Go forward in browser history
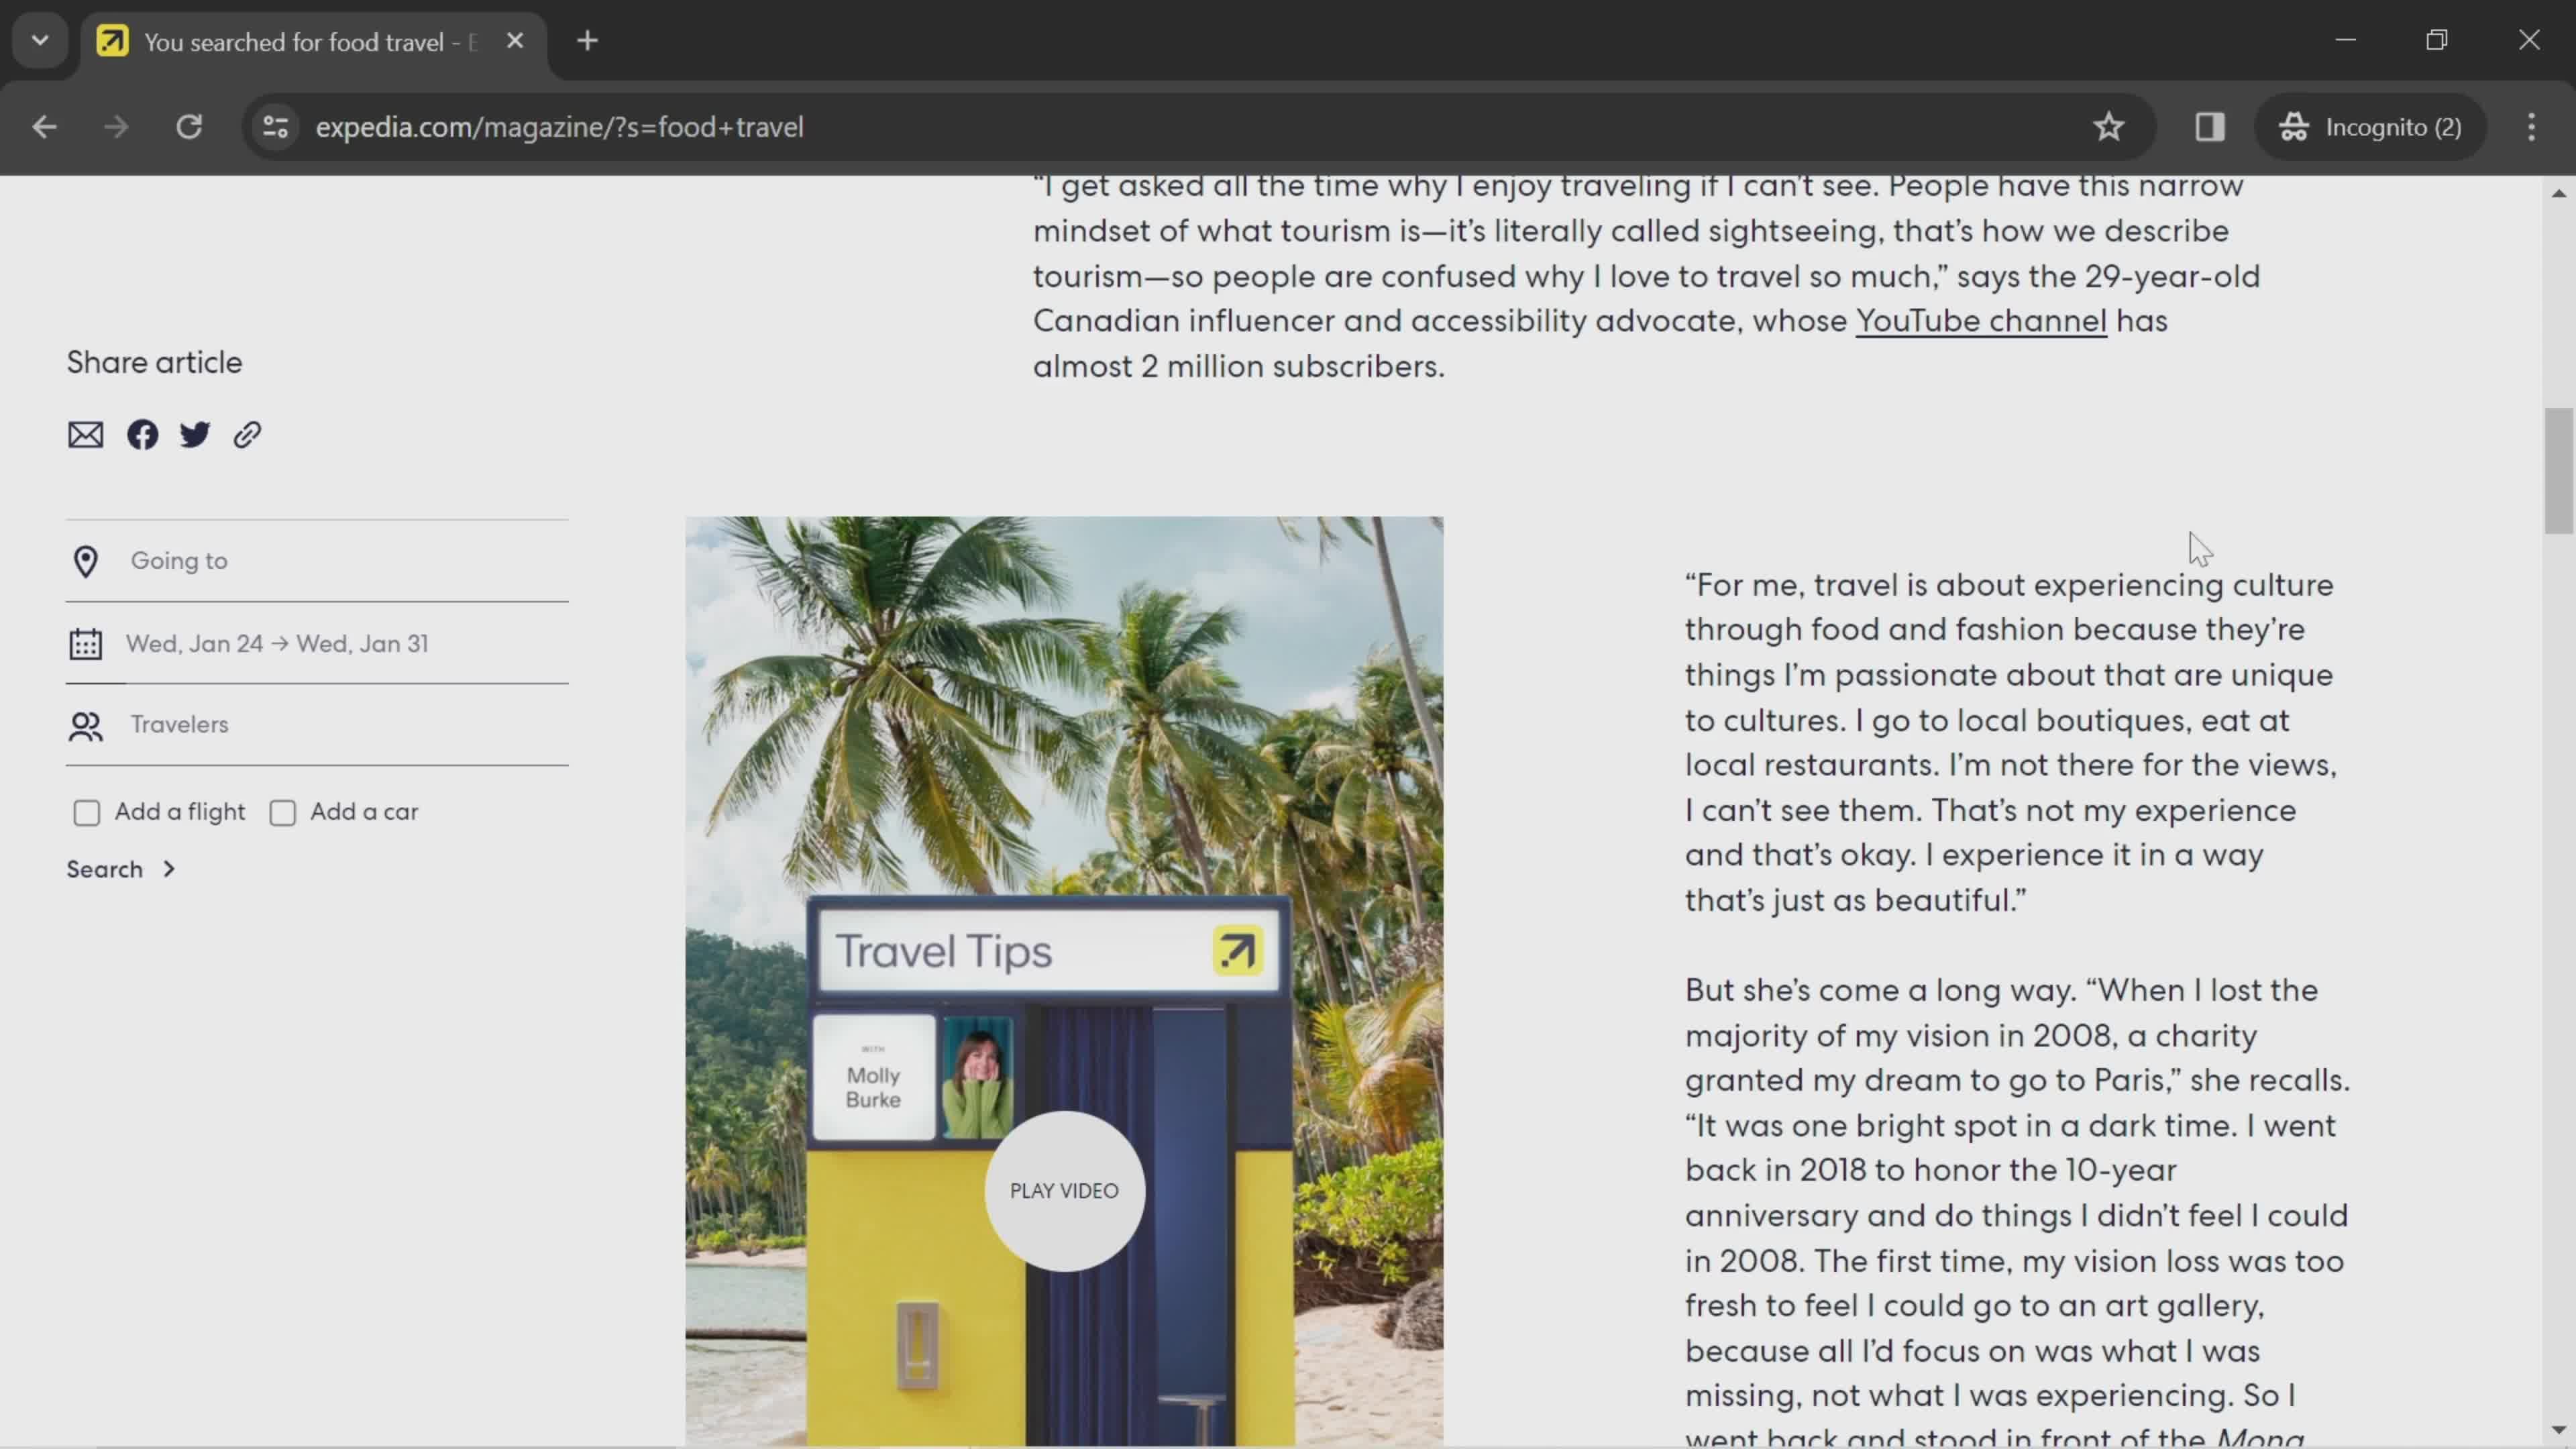Screen dimensions: 2576x1449 116,127
